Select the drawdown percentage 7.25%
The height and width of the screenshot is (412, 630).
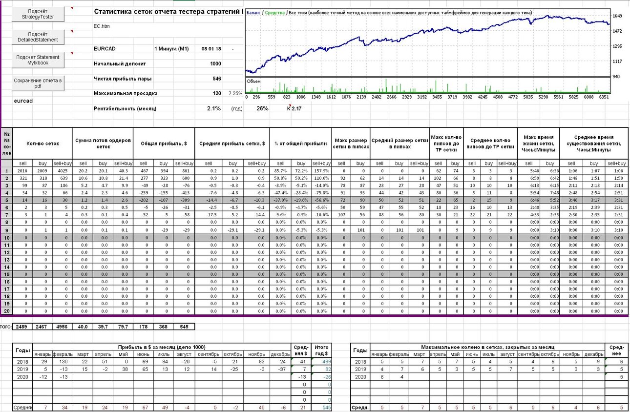coord(235,93)
